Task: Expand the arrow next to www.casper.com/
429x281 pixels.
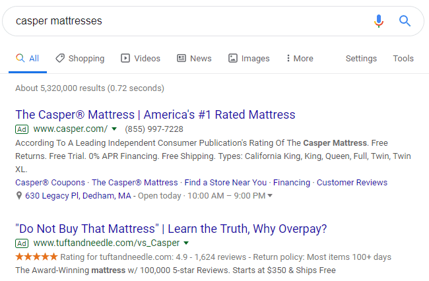Action: pyautogui.click(x=114, y=129)
